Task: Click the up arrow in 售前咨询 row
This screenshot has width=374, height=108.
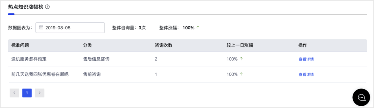Action: coord(241,74)
